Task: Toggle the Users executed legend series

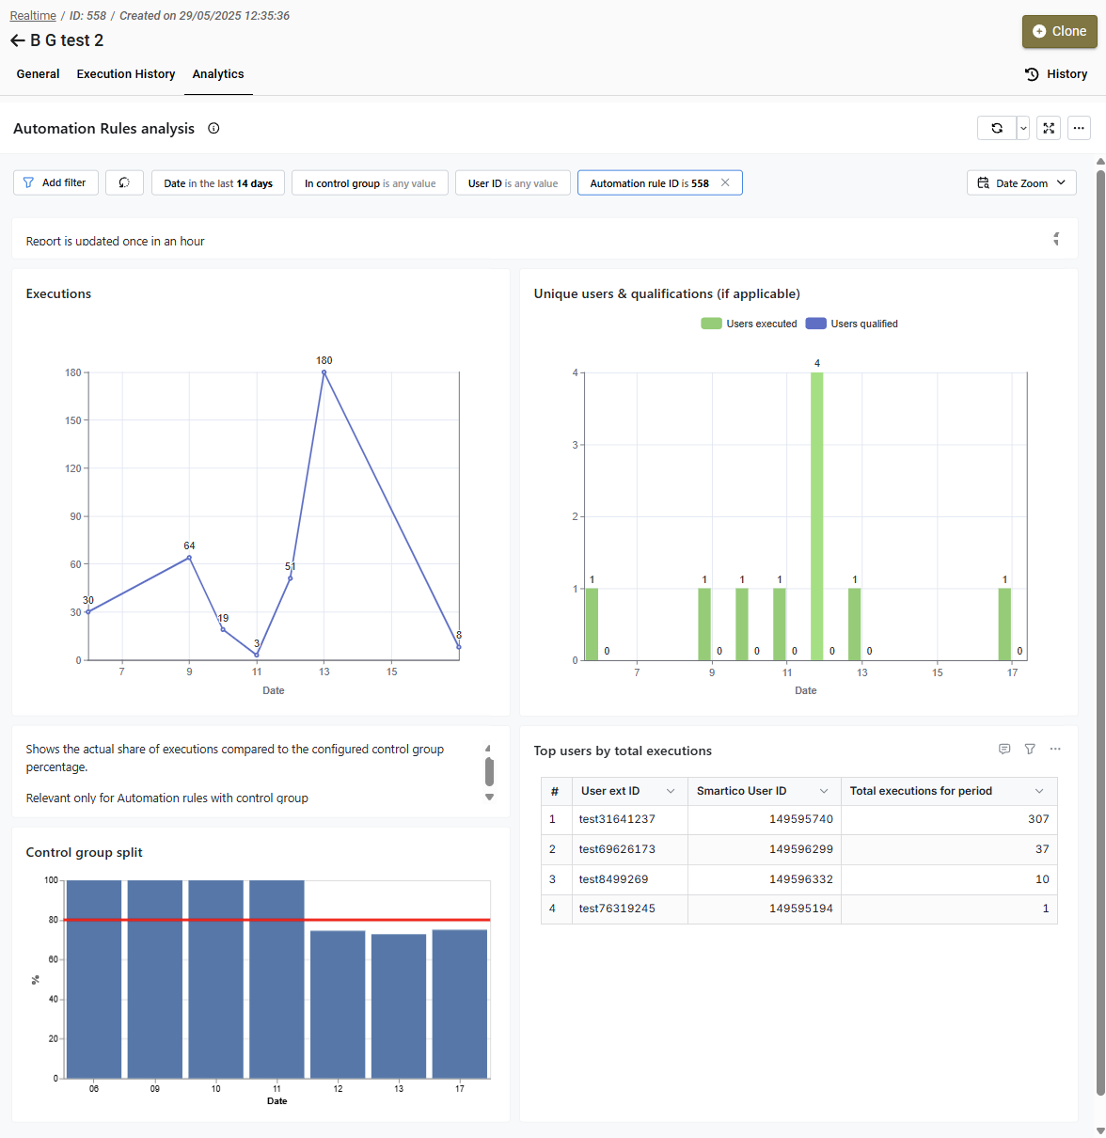Action: coord(749,324)
